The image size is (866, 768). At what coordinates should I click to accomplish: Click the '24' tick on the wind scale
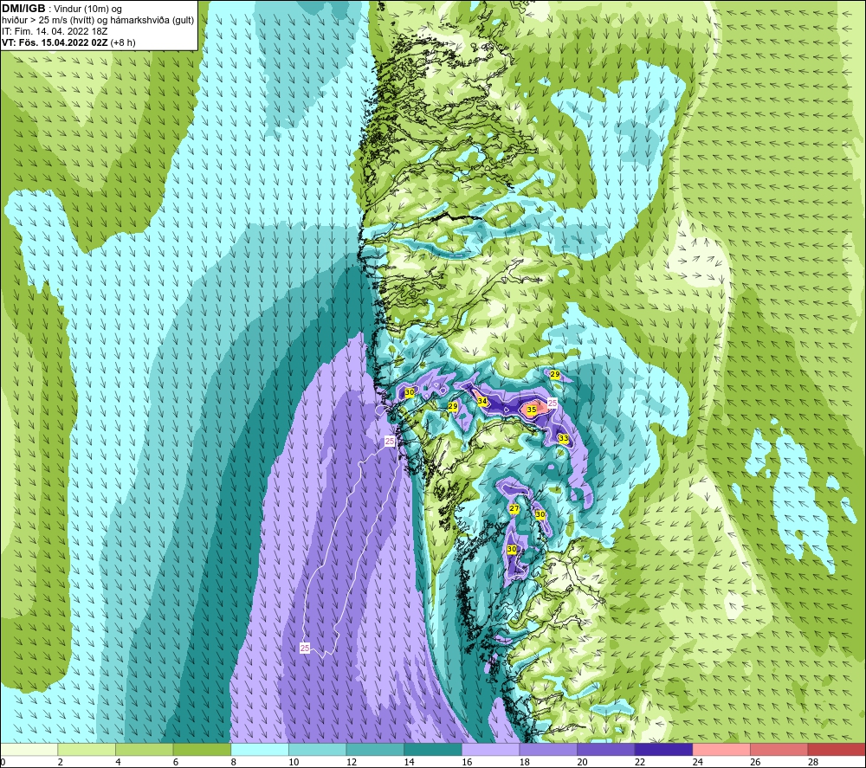coord(697,762)
